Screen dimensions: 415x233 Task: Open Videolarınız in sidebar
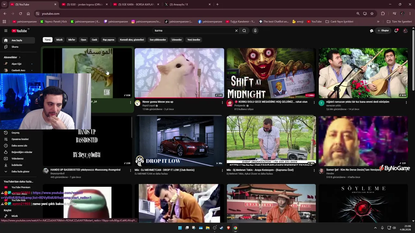point(18,159)
